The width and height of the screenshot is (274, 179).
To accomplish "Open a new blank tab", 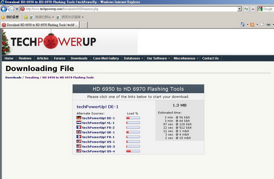I will [84, 25].
